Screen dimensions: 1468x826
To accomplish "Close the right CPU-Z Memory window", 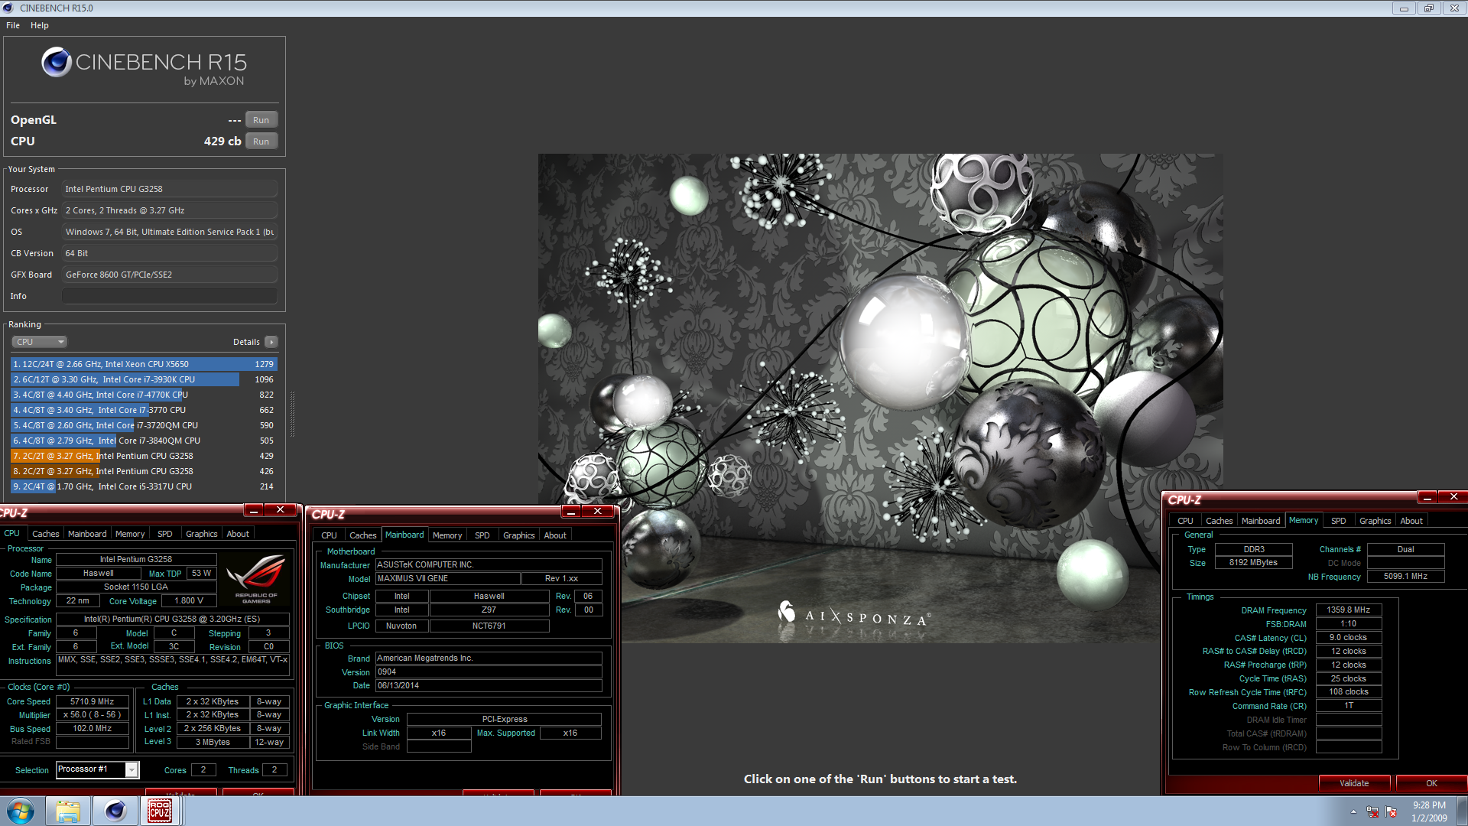I will (1453, 497).
